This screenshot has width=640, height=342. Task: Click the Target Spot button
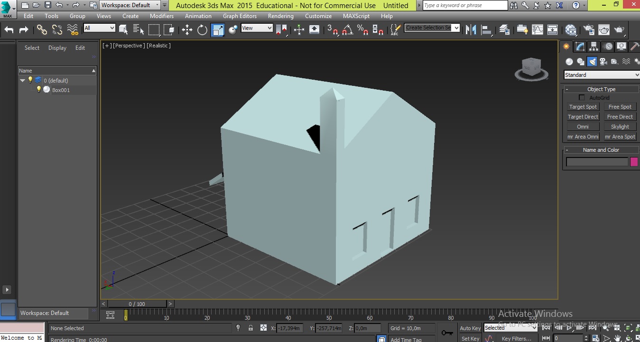pos(583,107)
